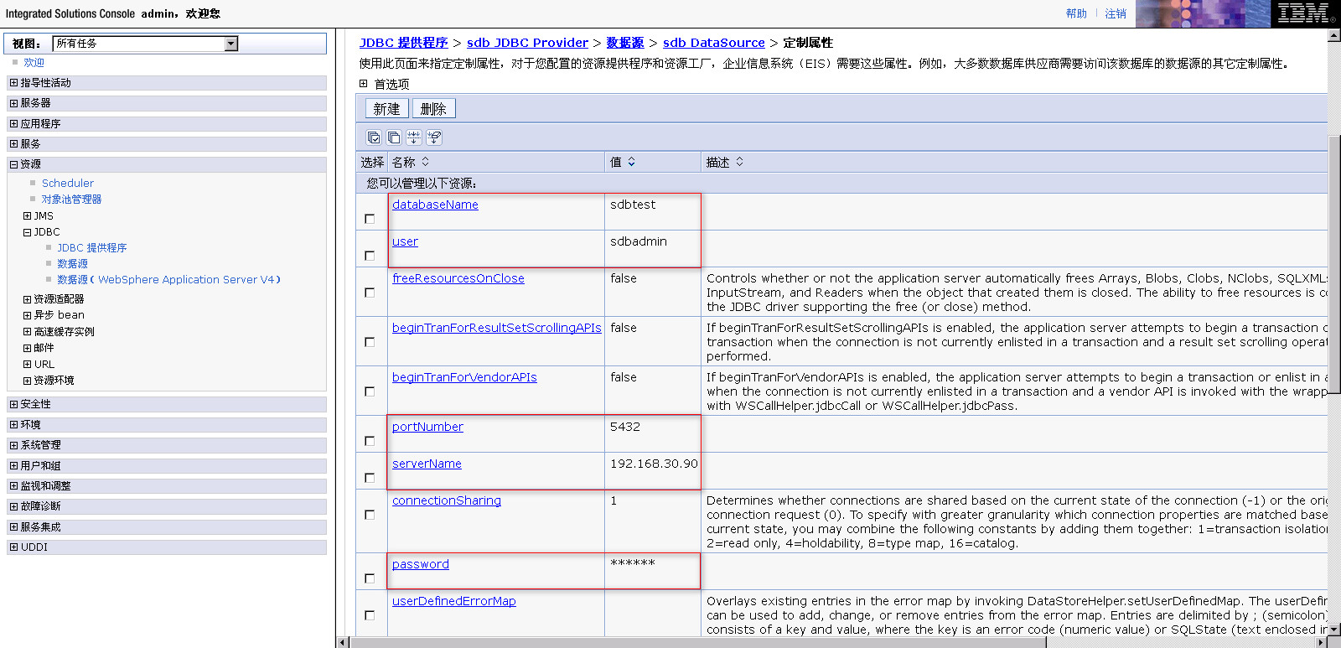
Task: Open the serverName property link
Action: pos(427,464)
